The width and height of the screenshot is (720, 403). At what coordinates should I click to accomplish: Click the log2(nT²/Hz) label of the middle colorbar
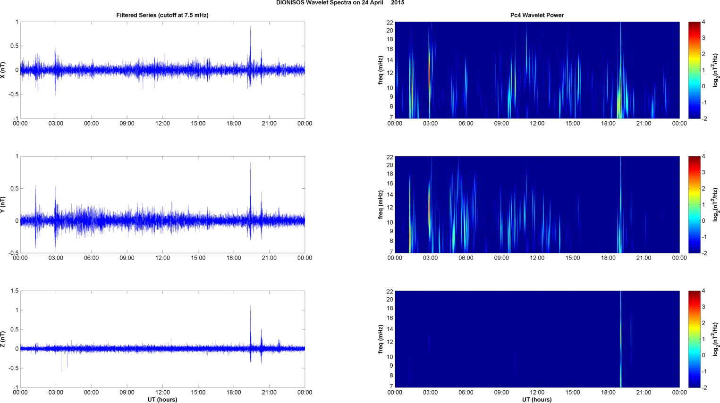[x=716, y=204]
